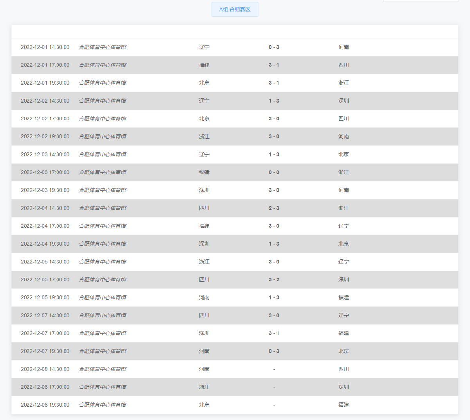Select the date 2022-12-02 19:30:00
470x420 pixels.
[x=45, y=136]
